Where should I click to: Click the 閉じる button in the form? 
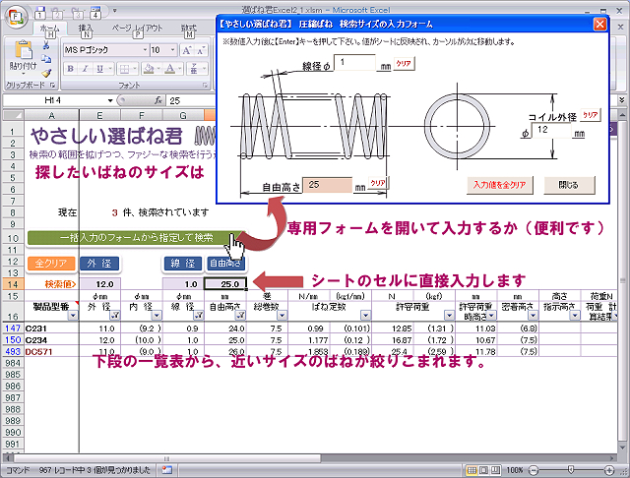click(x=568, y=184)
